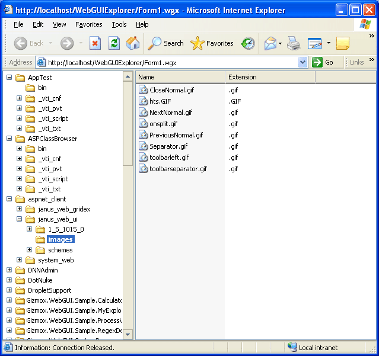Image resolution: width=379 pixels, height=356 pixels.
Task: Click the Windows flag logo
Action: click(365, 24)
